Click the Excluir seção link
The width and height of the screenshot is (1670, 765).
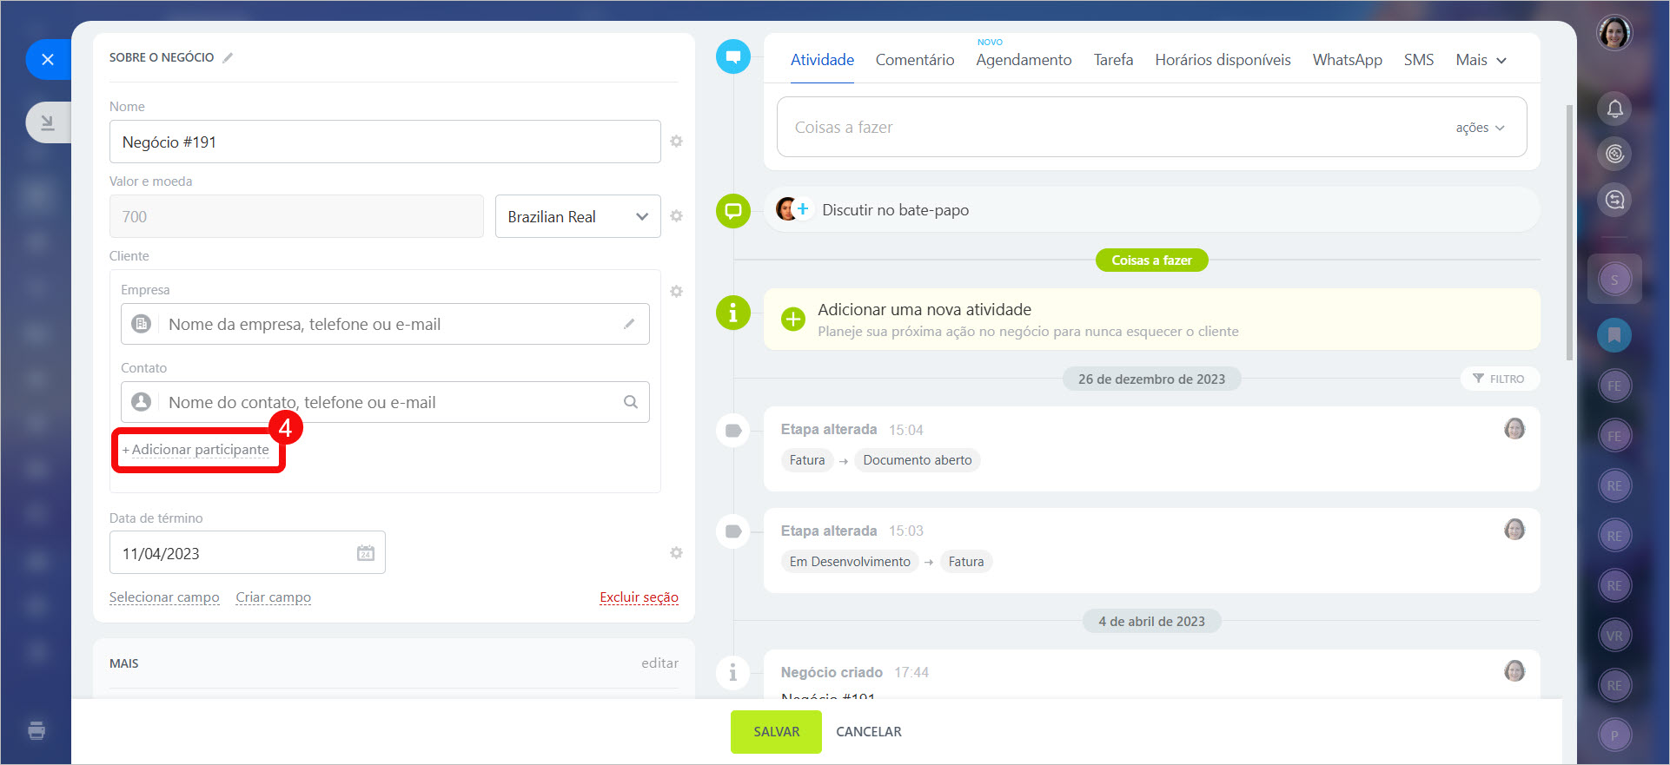(639, 597)
